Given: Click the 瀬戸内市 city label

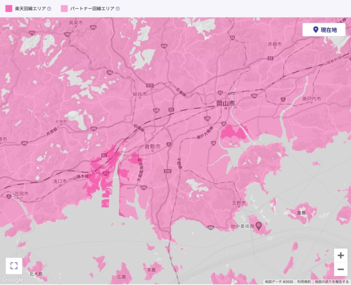Looking at the screenshot, I should (312, 98).
